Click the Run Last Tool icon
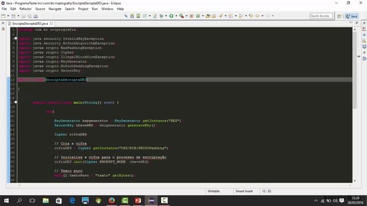 pyautogui.click(x=182, y=16)
